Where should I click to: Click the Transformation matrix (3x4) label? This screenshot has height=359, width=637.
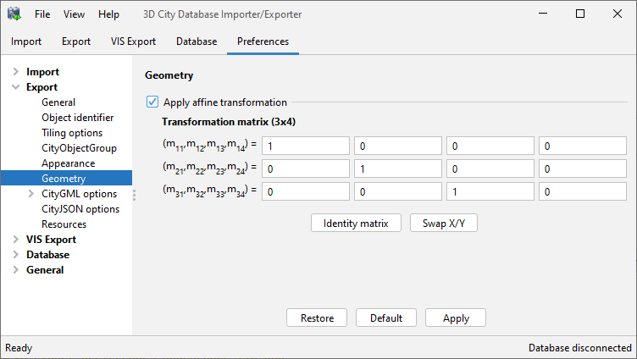pyautogui.click(x=229, y=122)
